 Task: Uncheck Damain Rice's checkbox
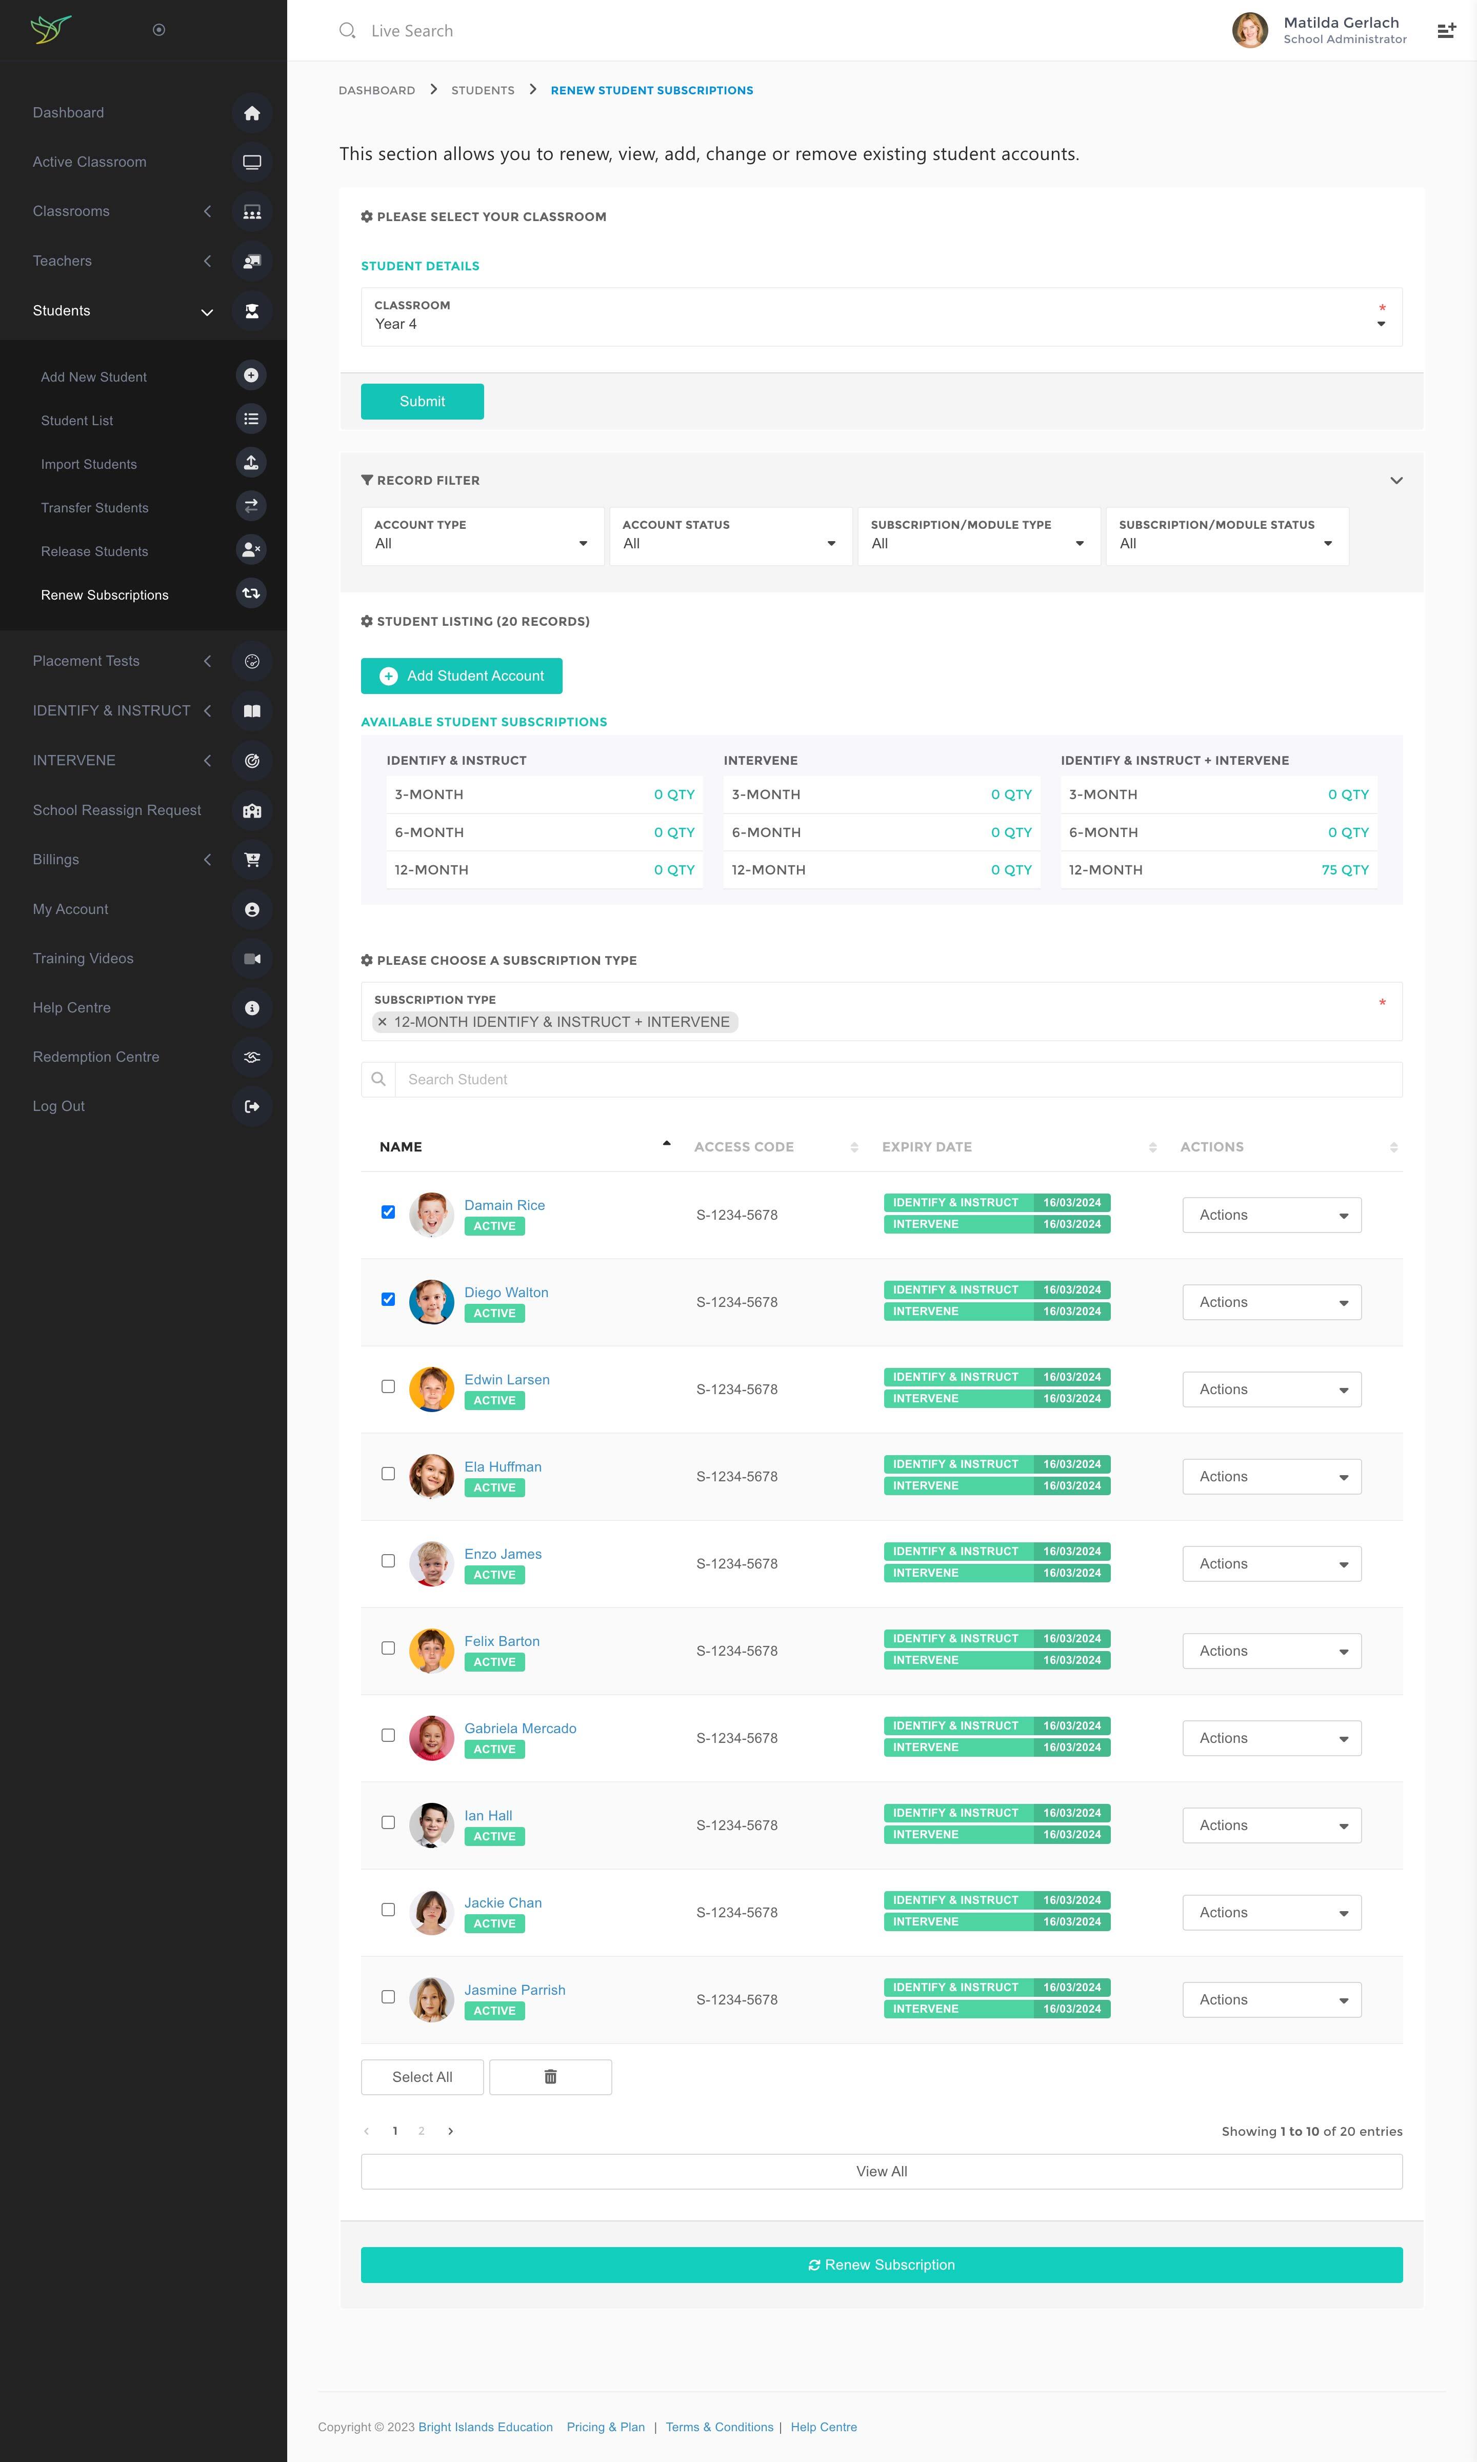tap(388, 1212)
